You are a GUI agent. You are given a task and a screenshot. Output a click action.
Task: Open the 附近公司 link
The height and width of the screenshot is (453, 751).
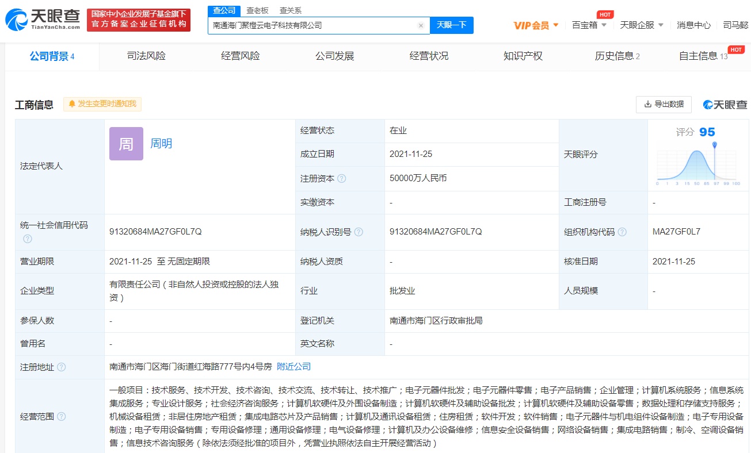(x=293, y=367)
